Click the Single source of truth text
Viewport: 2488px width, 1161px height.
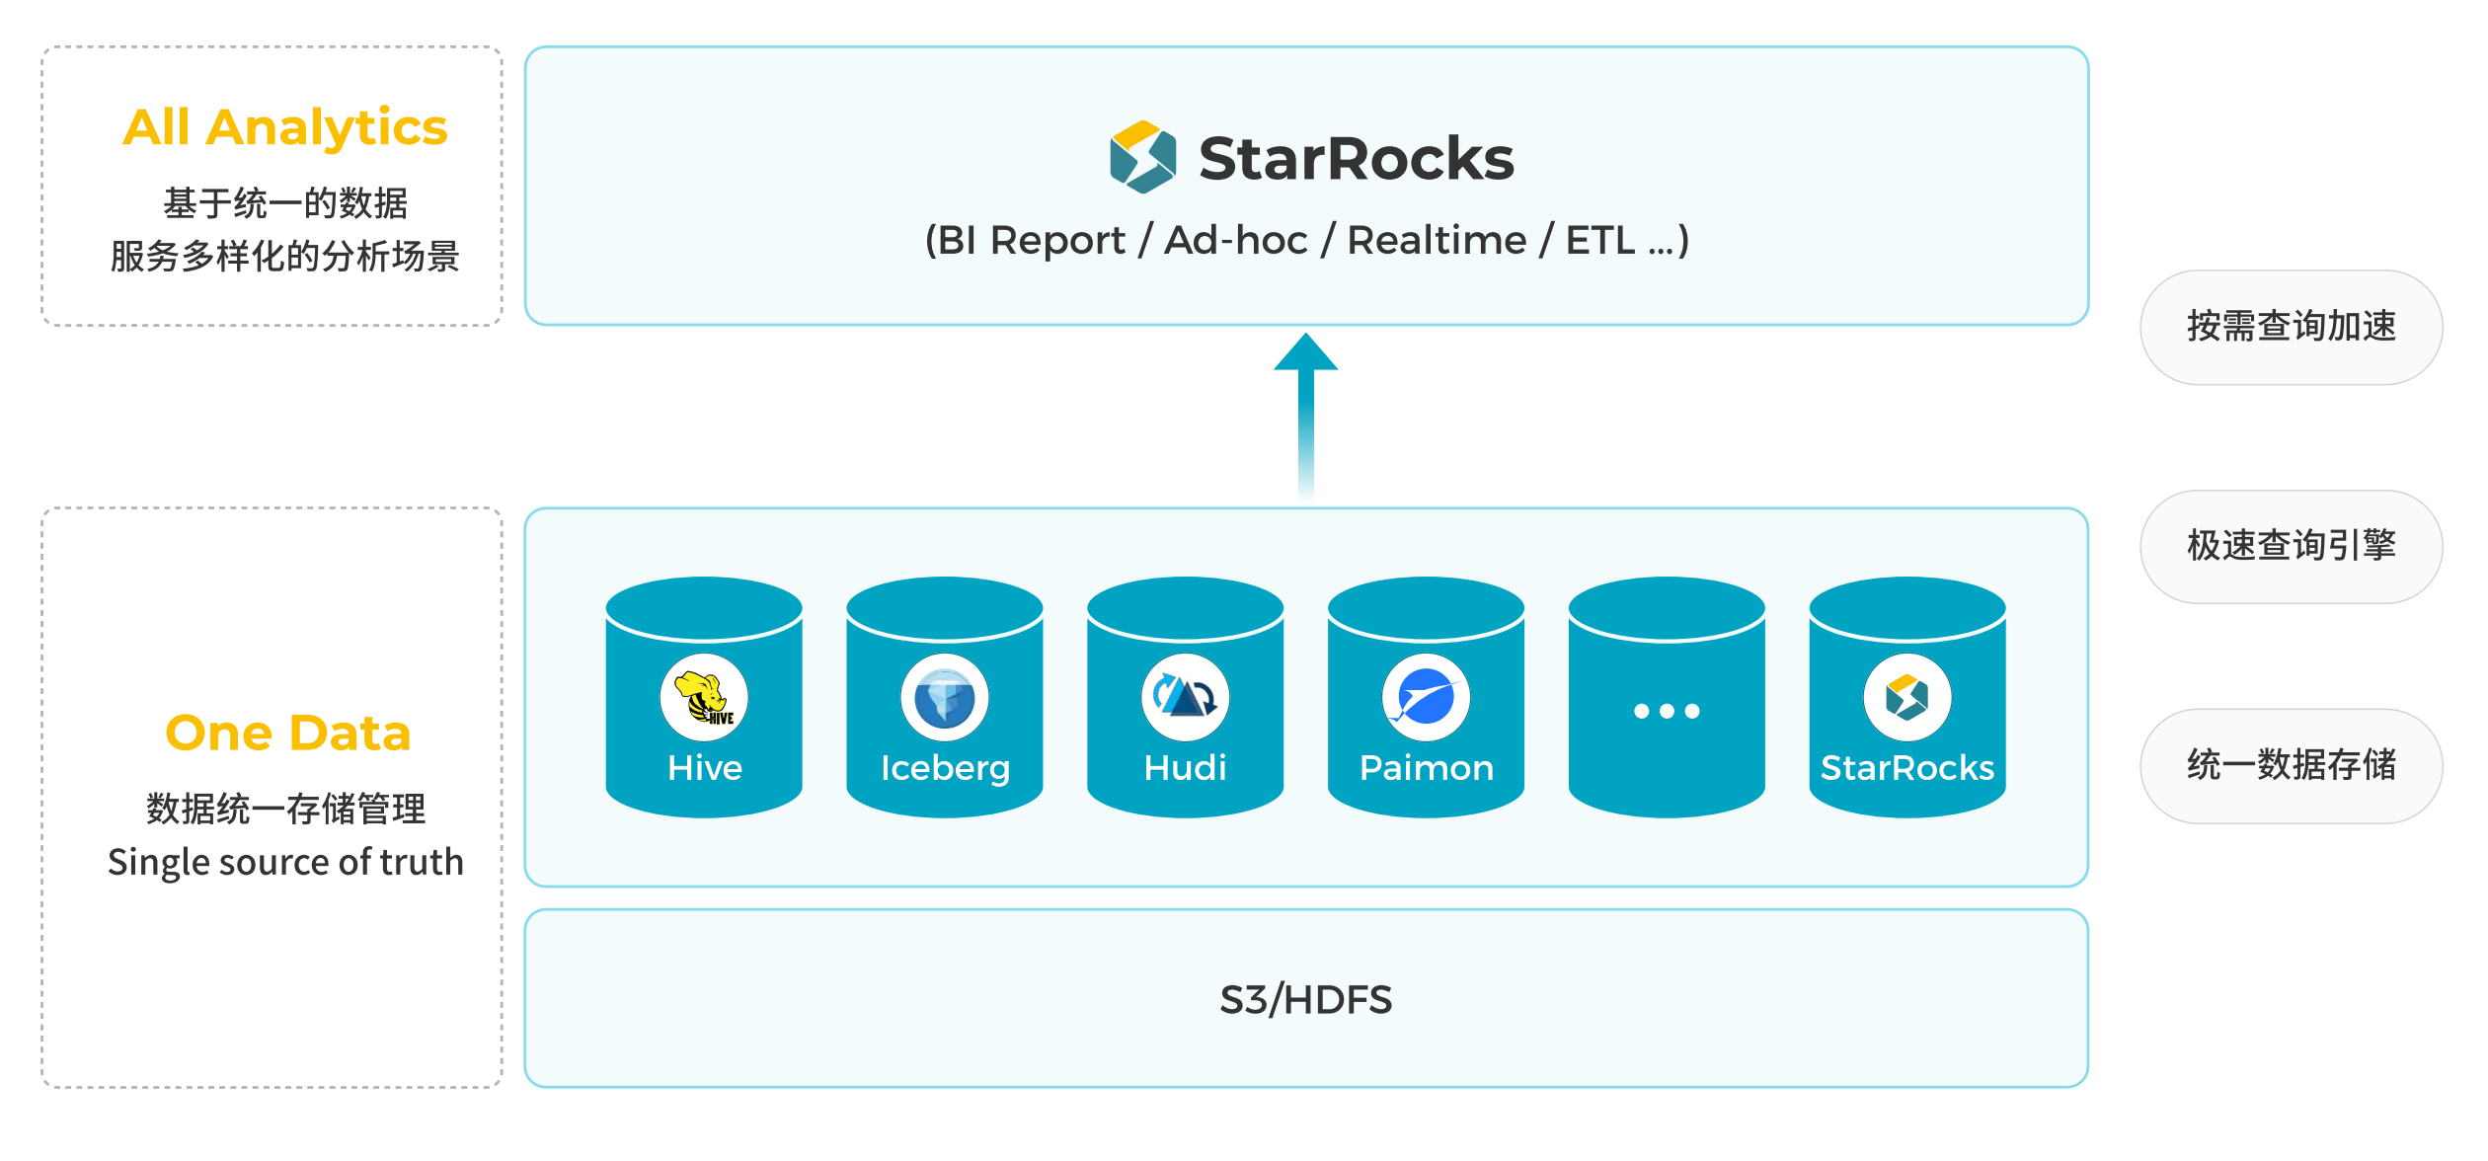285,862
